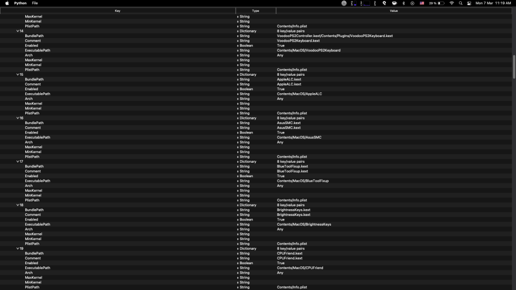
Task: Open Spotlight search magnifier
Action: [x=461, y=3]
